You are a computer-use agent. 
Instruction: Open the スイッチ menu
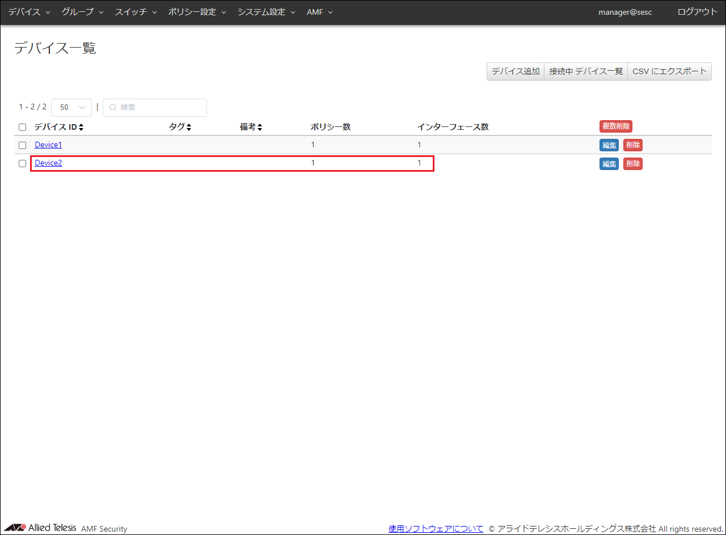click(136, 12)
